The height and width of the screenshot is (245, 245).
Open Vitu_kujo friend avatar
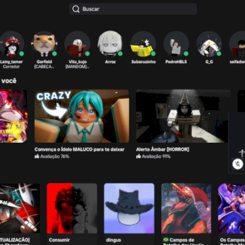click(x=77, y=43)
